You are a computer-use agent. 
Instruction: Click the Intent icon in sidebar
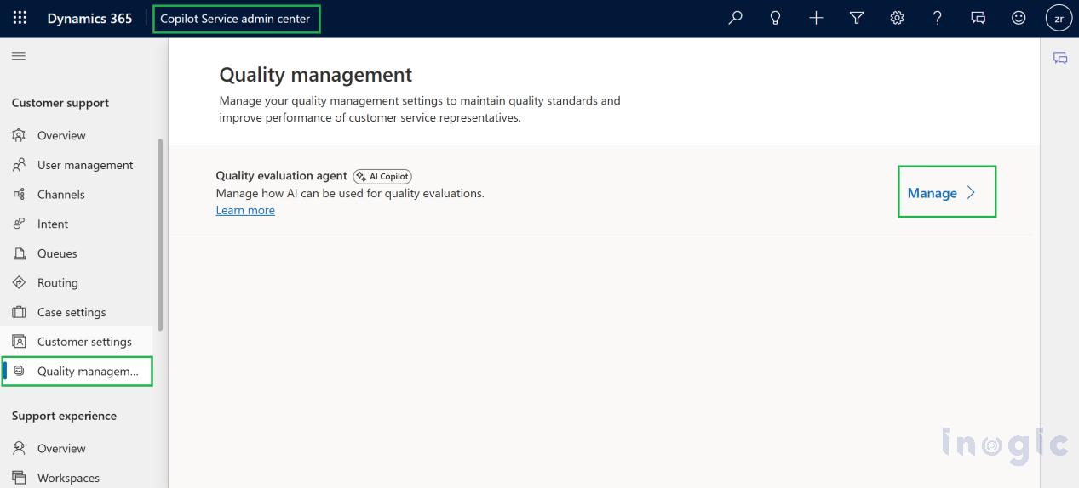point(19,224)
